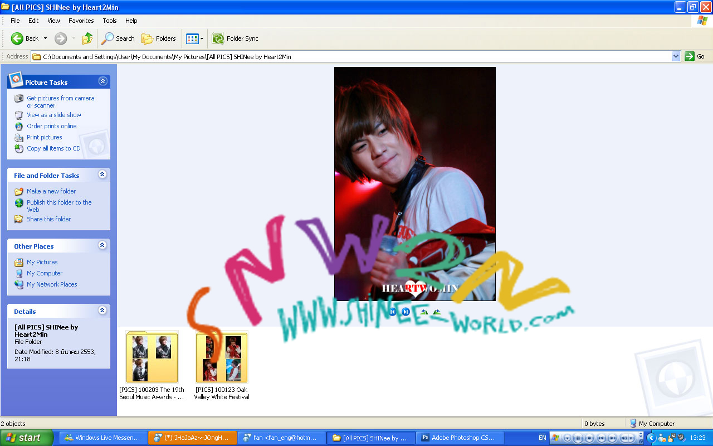Open My Network Places link
Viewport: 713px width, 446px height.
52,284
